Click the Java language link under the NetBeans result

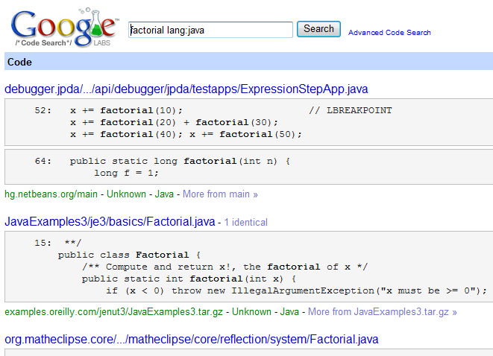click(x=164, y=194)
